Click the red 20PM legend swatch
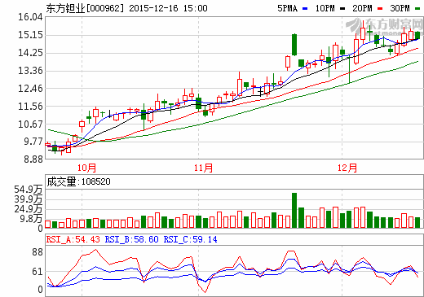 [x=380, y=9]
